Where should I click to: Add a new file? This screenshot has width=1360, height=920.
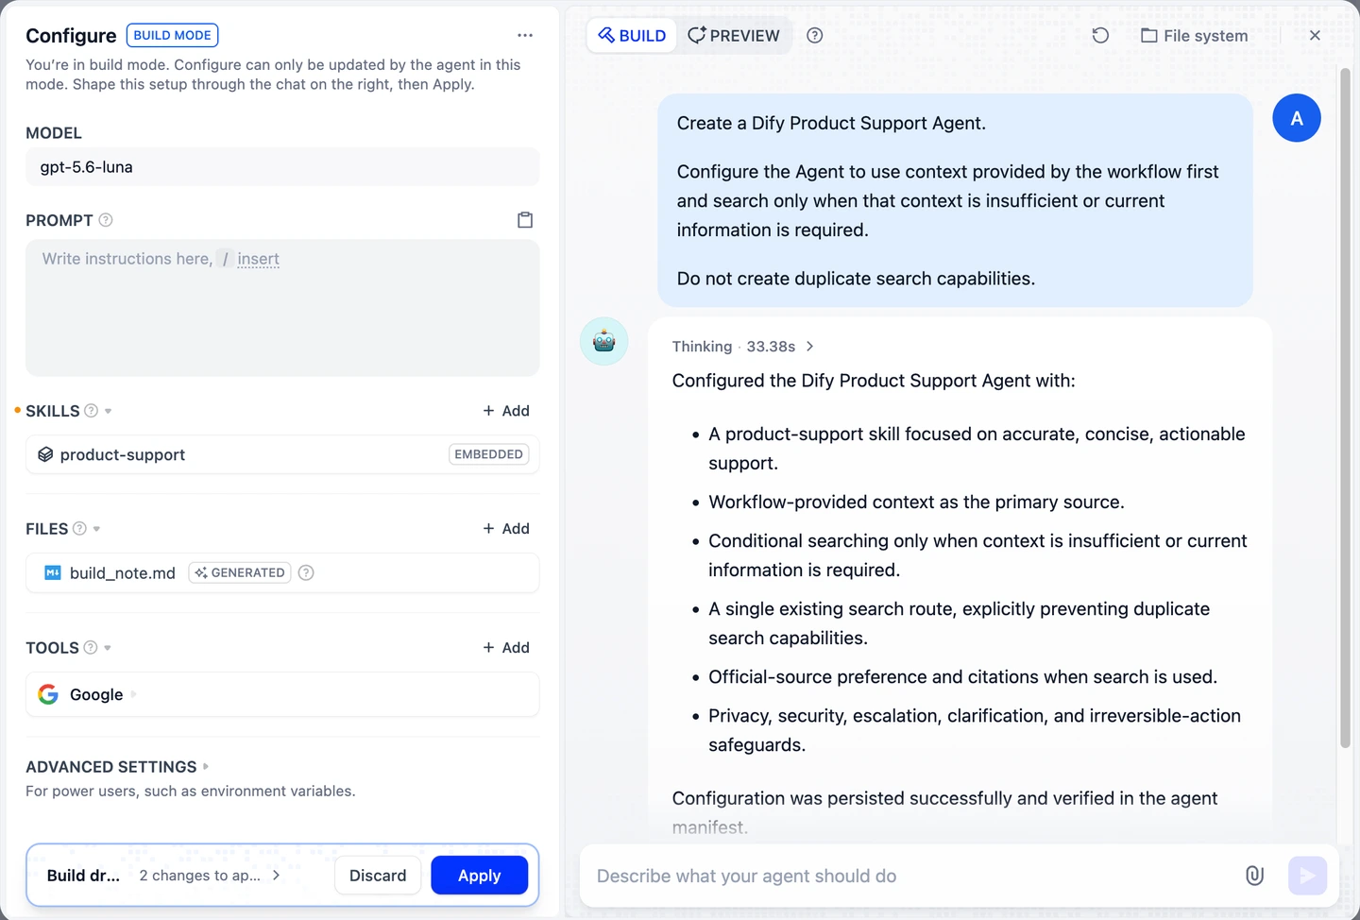click(506, 528)
